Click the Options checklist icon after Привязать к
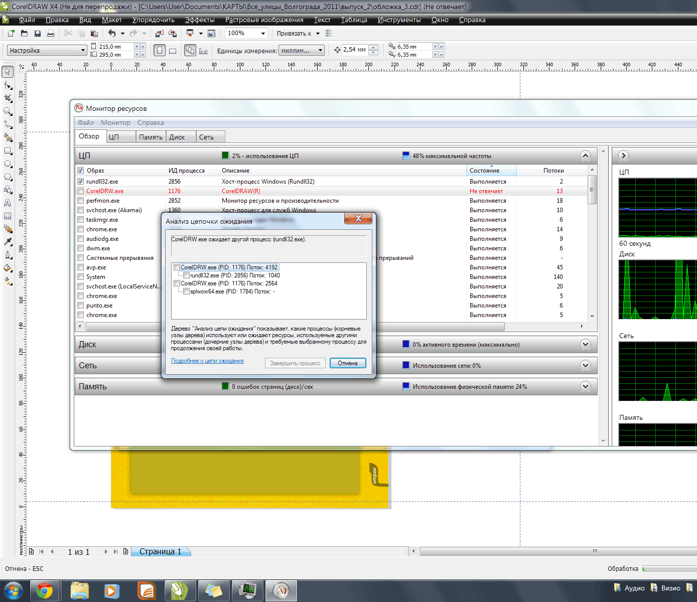Screen dimensions: 697x602 coord(329,33)
